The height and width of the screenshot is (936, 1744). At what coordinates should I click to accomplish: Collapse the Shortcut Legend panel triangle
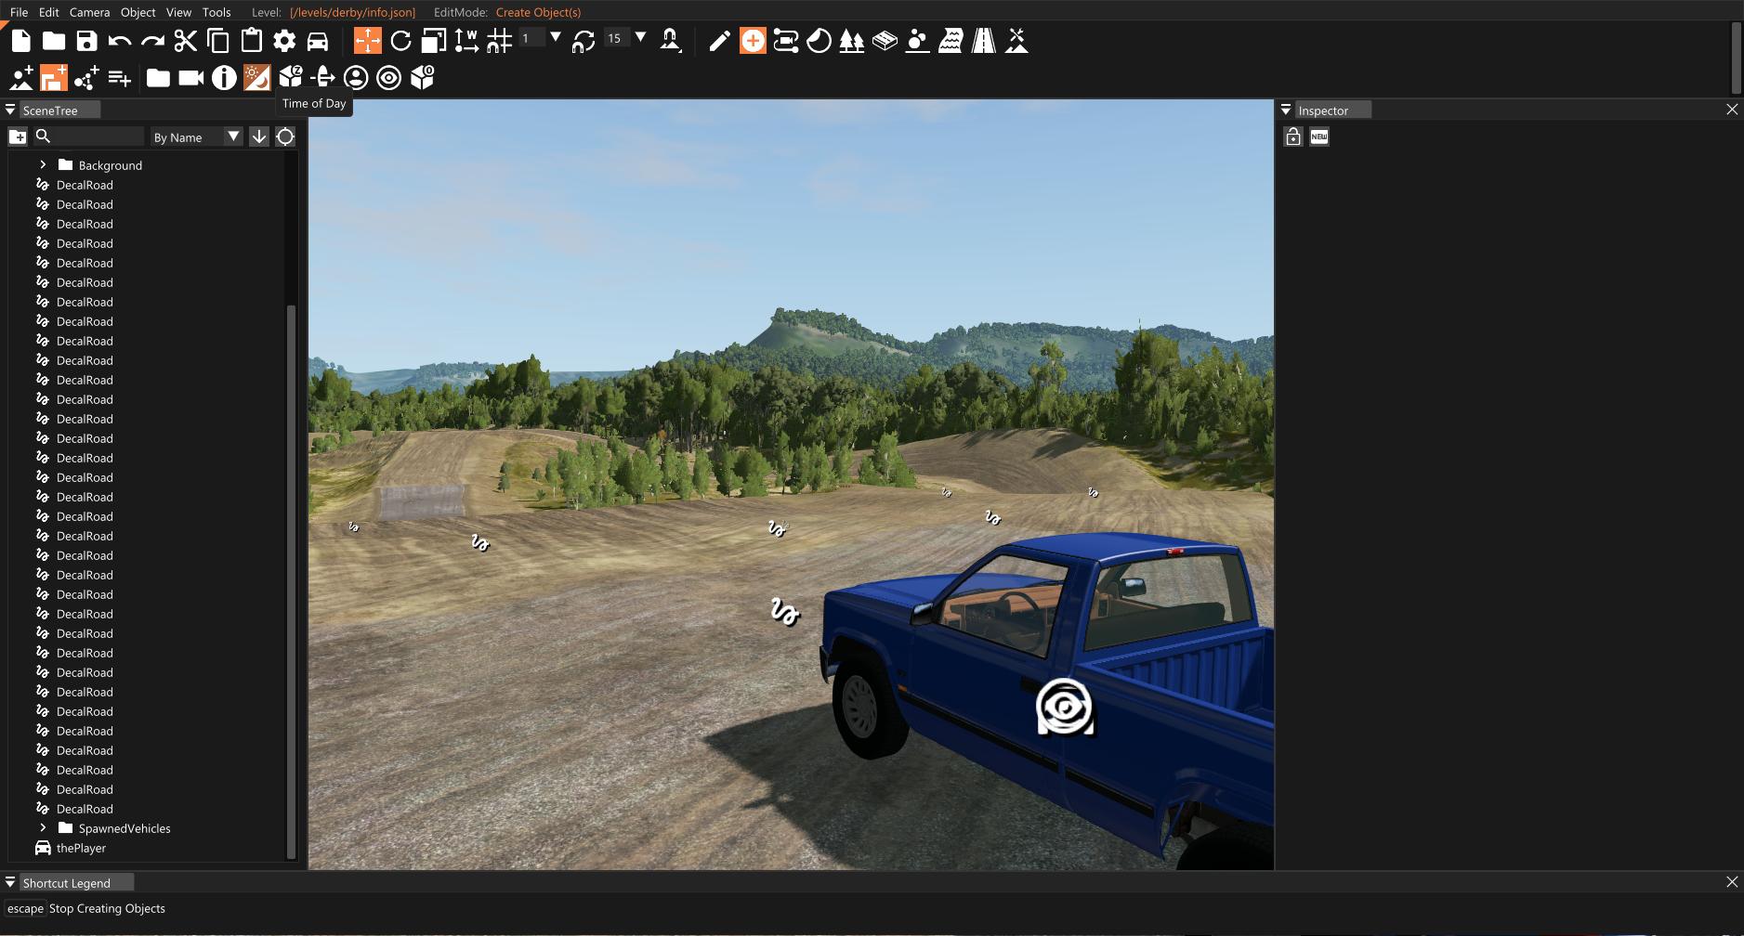[x=10, y=882]
